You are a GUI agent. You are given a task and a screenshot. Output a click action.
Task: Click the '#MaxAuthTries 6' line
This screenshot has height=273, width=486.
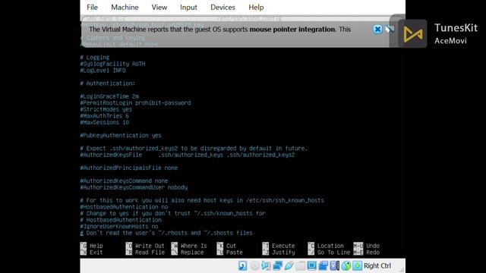click(x=105, y=116)
